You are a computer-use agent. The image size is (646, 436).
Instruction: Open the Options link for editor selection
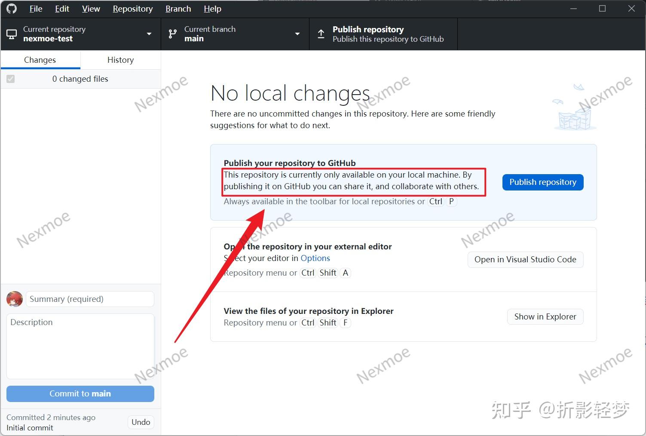(315, 258)
